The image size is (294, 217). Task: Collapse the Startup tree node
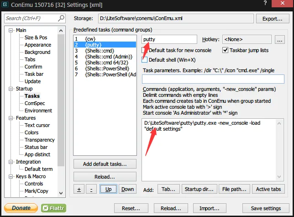pos(11,89)
